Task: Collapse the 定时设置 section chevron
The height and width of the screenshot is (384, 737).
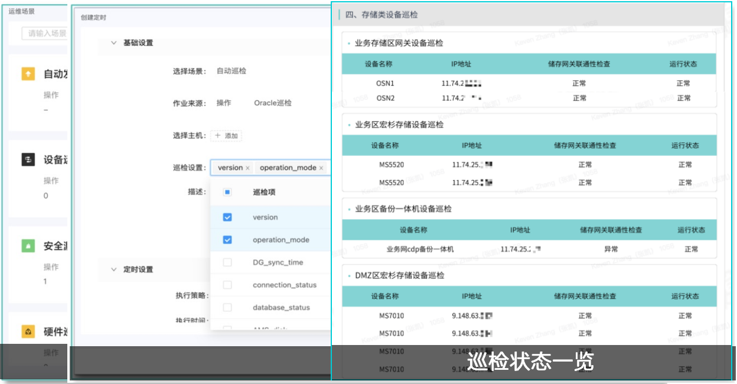Action: coord(114,269)
